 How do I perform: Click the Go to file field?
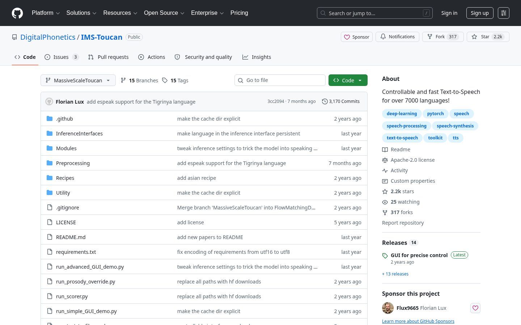280,80
